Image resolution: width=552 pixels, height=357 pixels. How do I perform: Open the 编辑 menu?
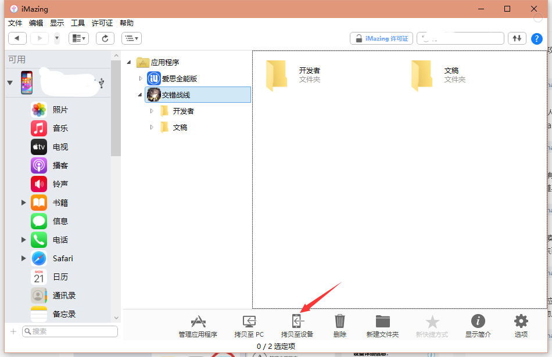tap(36, 23)
